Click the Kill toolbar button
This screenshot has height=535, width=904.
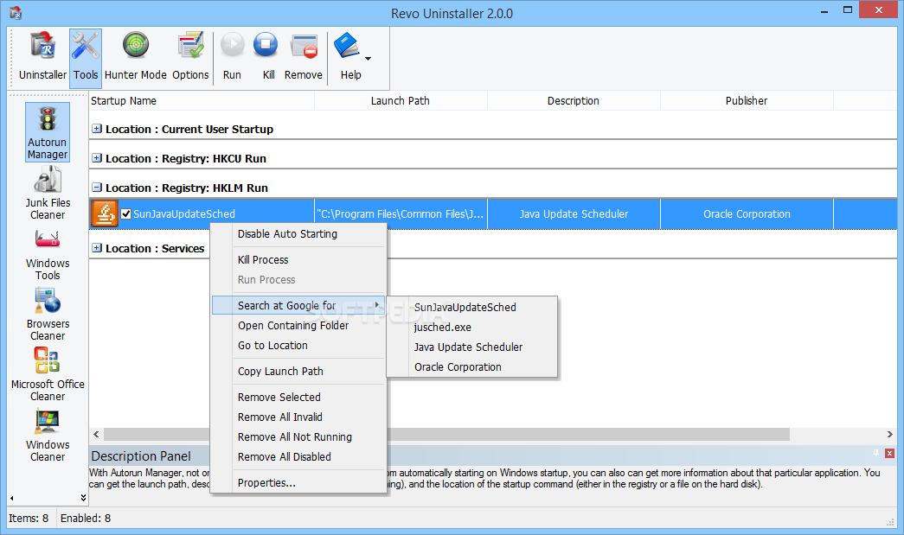pos(267,56)
